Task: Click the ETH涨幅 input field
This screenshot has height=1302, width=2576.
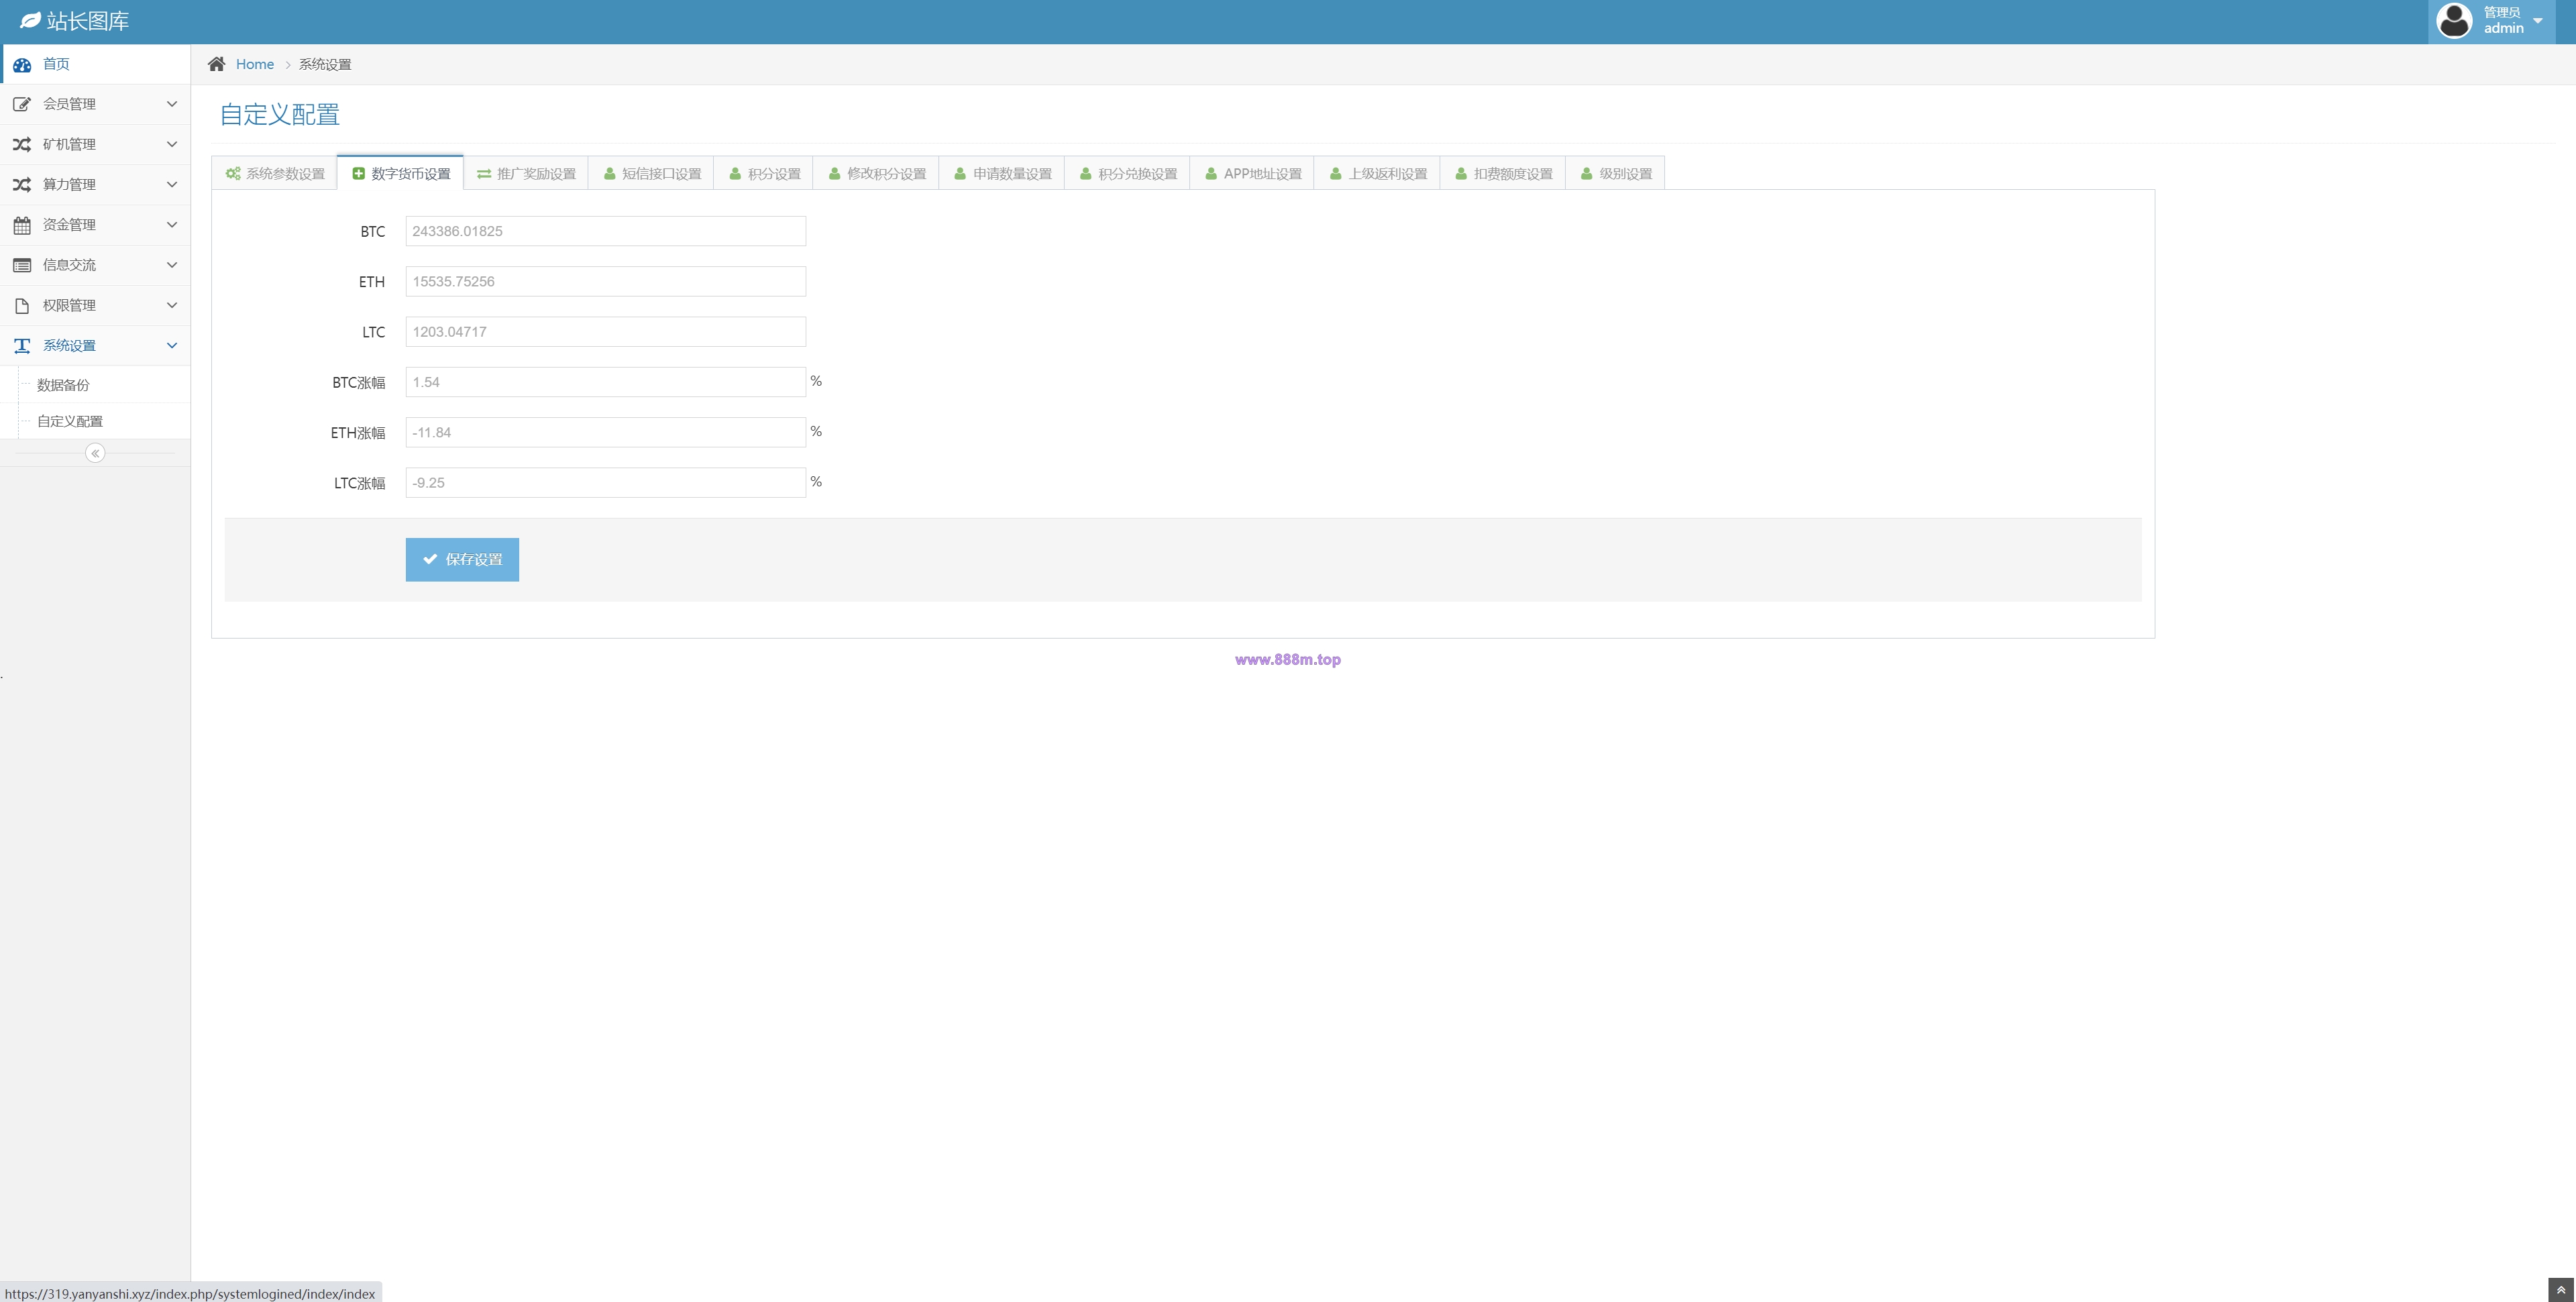Action: point(605,432)
